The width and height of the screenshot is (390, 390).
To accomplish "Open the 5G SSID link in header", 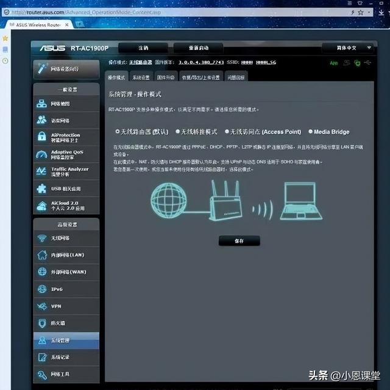I will pyautogui.click(x=266, y=62).
